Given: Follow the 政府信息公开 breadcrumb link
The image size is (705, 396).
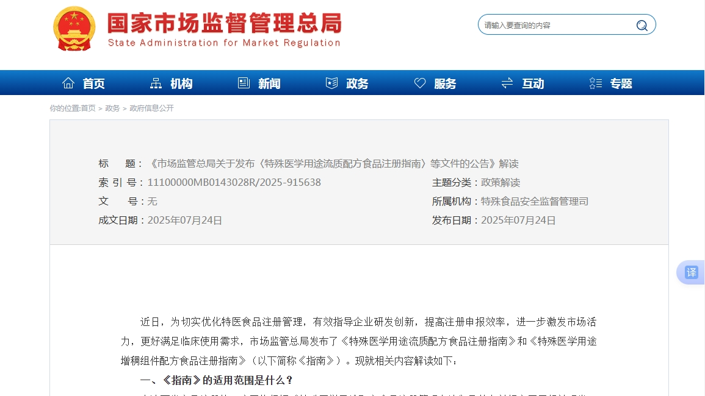Looking at the screenshot, I should click(151, 108).
